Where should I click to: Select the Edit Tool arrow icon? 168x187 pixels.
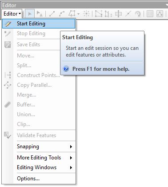point(30,14)
